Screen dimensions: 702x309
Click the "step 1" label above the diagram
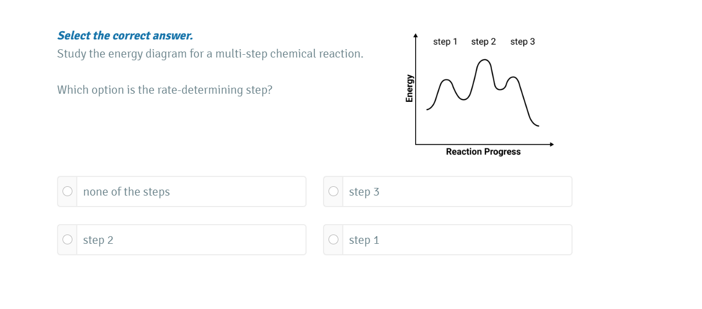point(445,42)
